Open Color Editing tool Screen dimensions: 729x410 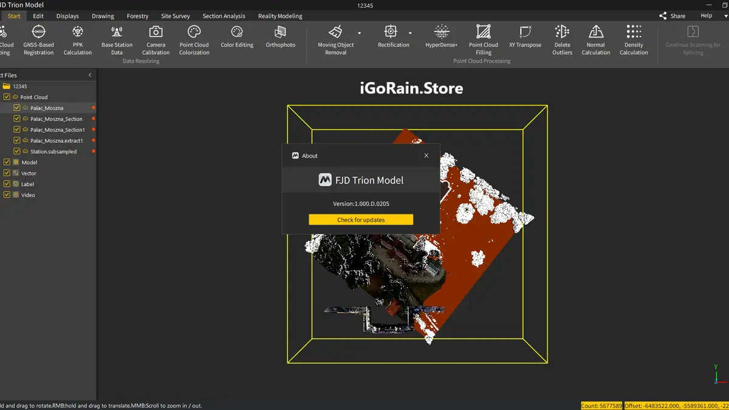point(237,36)
